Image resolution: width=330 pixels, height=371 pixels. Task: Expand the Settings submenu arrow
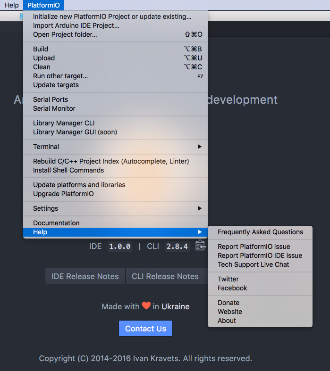[200, 208]
